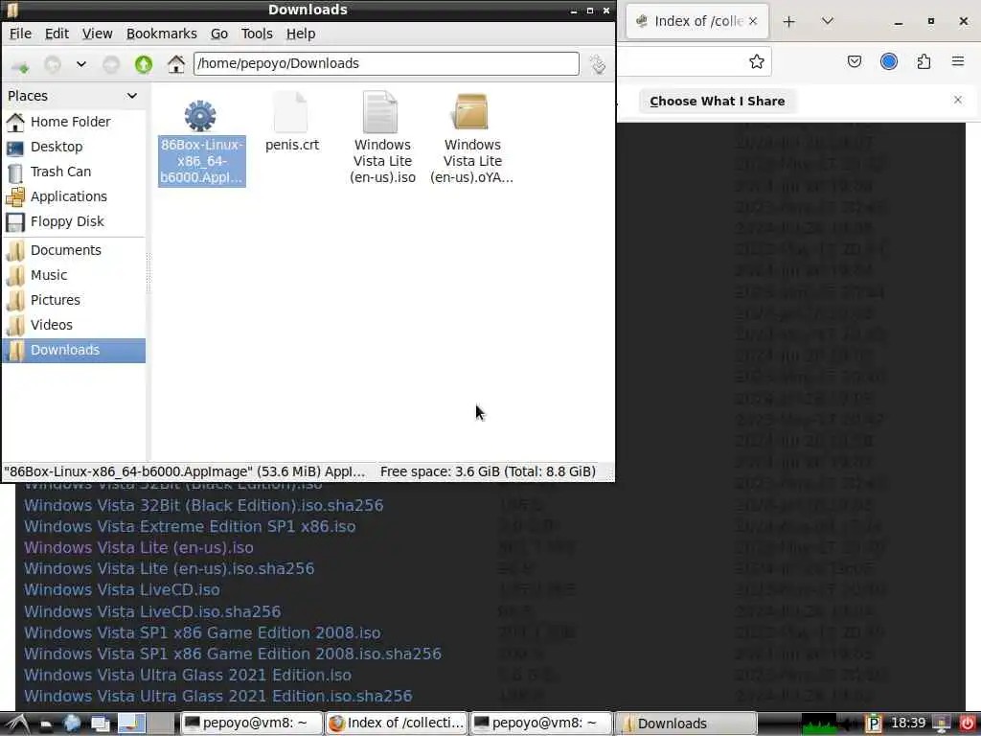Select the penis.crt file icon

coord(291,113)
